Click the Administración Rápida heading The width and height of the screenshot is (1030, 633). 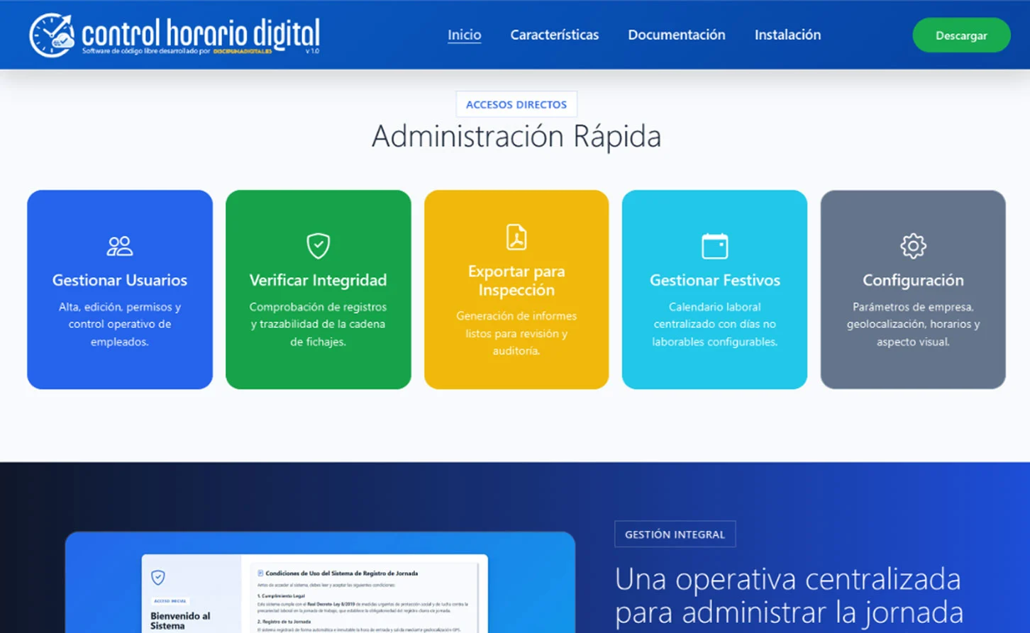point(516,136)
